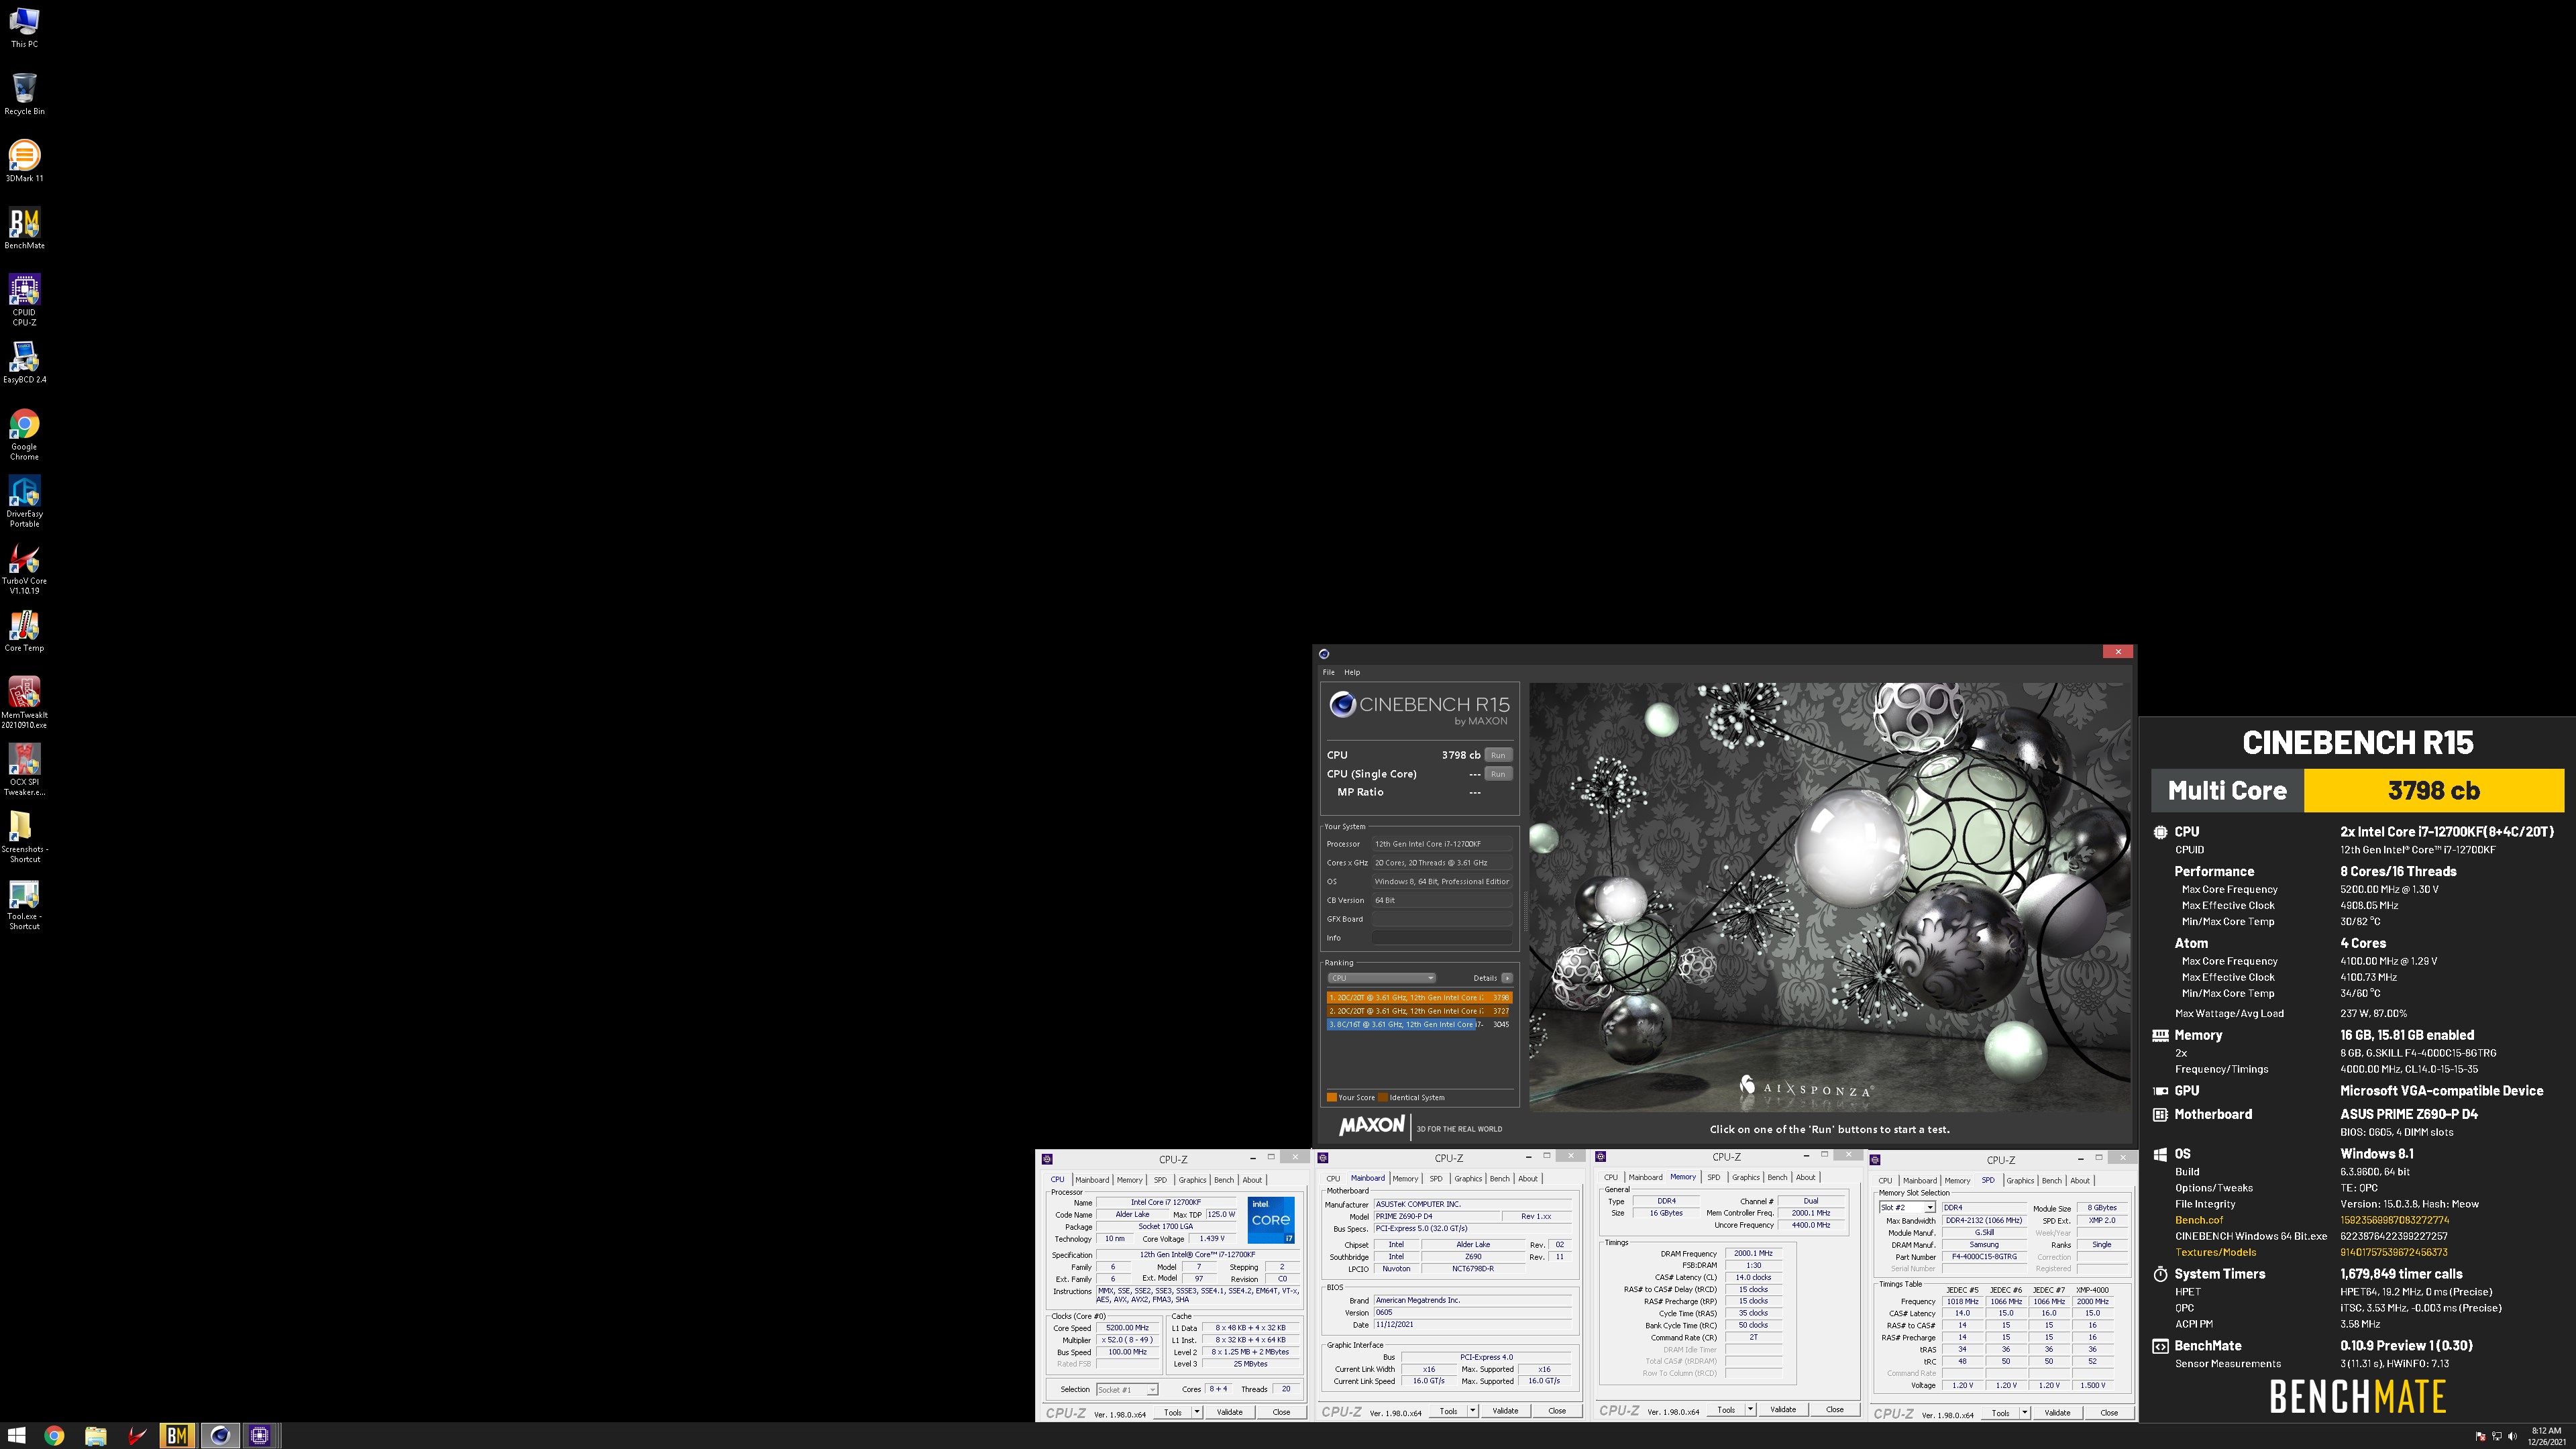The width and height of the screenshot is (2576, 1449).
Task: Click the PRIME Z690-P D4 model field
Action: (1436, 1217)
